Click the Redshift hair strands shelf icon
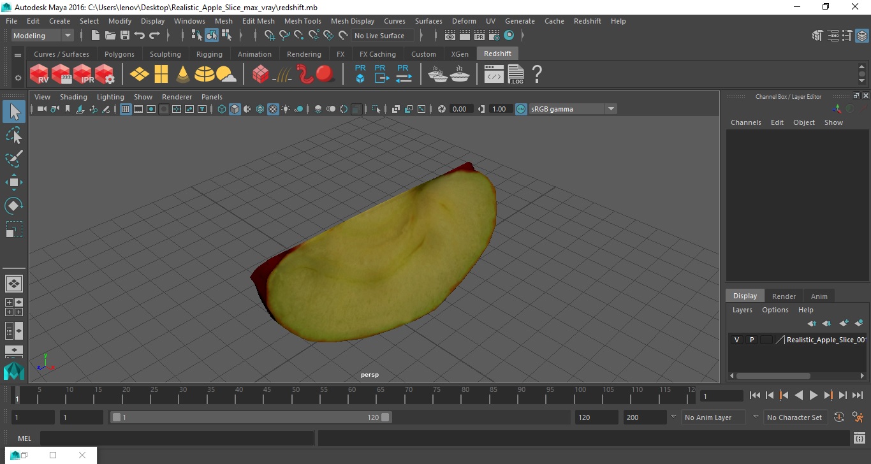The height and width of the screenshot is (464, 871). pos(282,76)
